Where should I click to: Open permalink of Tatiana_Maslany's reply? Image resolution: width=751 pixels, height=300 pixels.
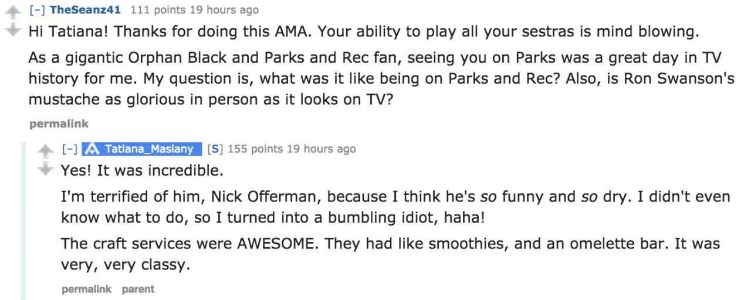(86, 289)
